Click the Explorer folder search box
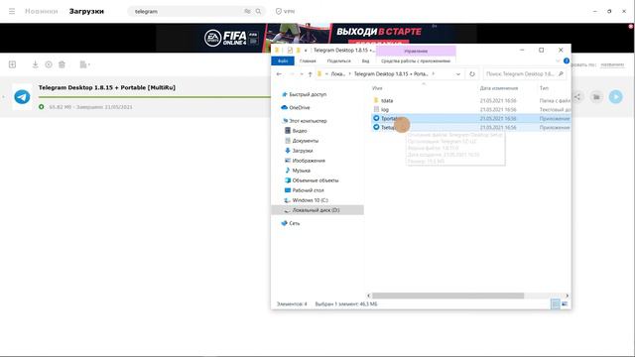635x357 pixels. pyautogui.click(x=524, y=74)
